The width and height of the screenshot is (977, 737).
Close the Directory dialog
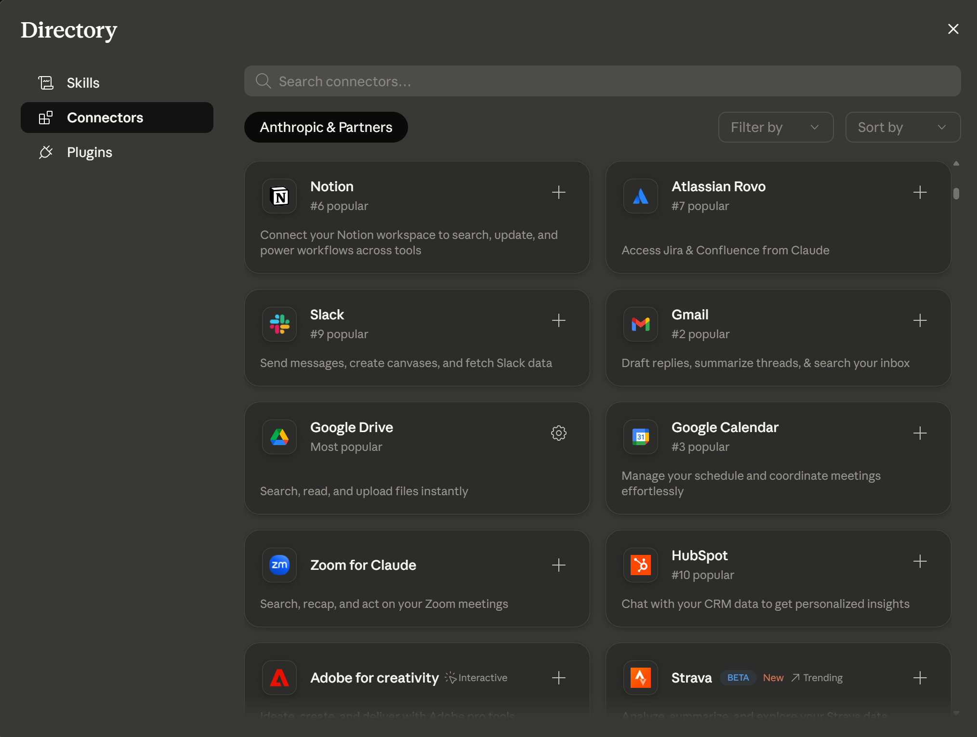pyautogui.click(x=953, y=29)
